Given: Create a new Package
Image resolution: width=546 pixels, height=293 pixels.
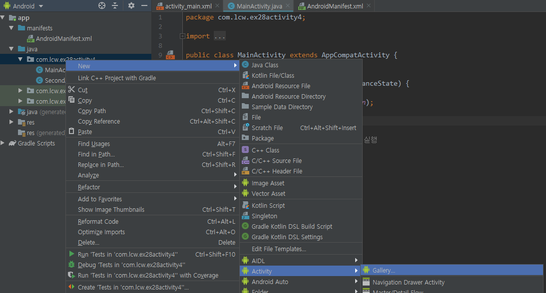Looking at the screenshot, I should 301,138.
